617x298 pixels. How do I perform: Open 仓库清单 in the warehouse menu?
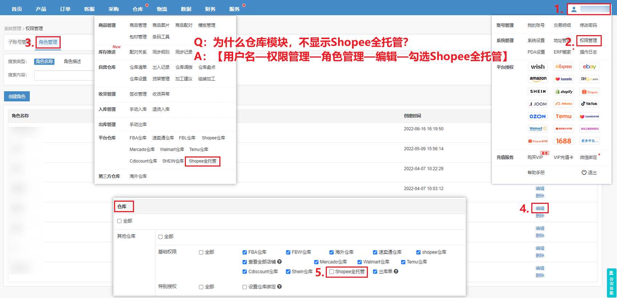[x=138, y=67]
